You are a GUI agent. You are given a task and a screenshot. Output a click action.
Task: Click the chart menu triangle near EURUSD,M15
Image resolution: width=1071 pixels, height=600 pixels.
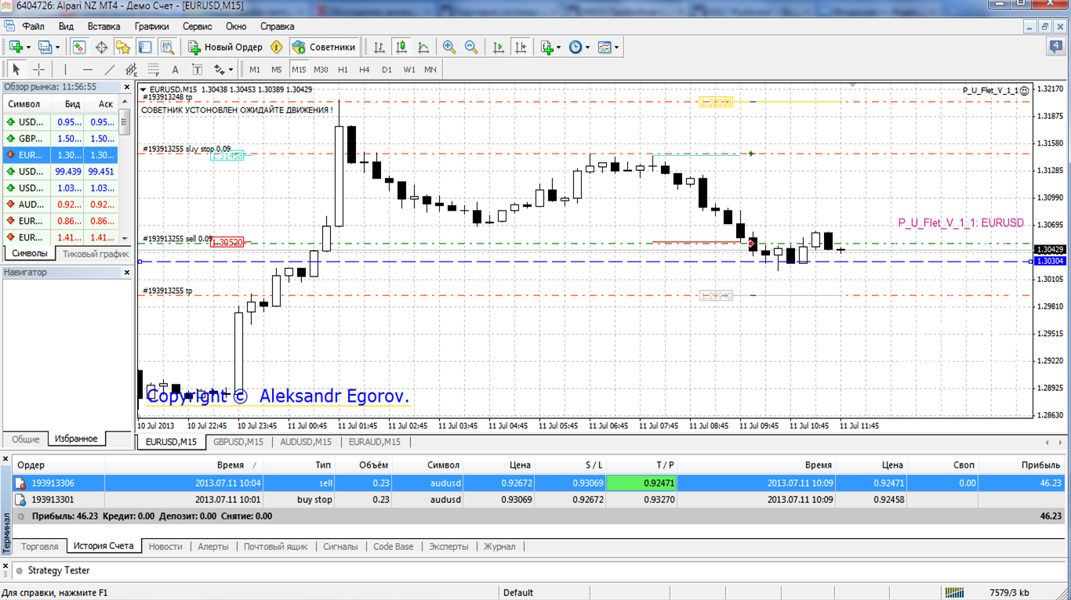143,89
